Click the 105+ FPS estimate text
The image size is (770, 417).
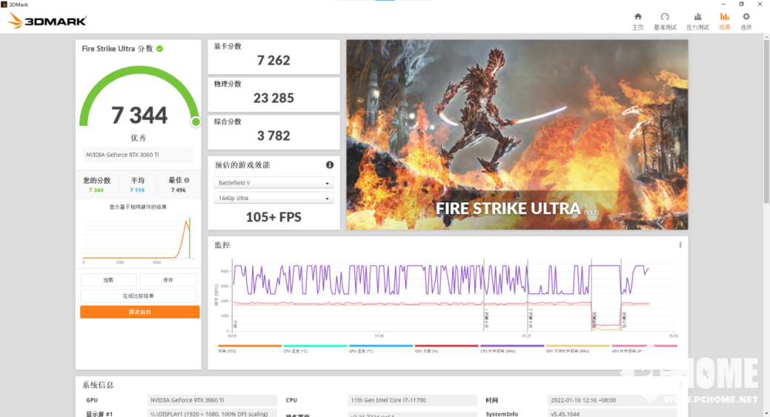click(273, 217)
